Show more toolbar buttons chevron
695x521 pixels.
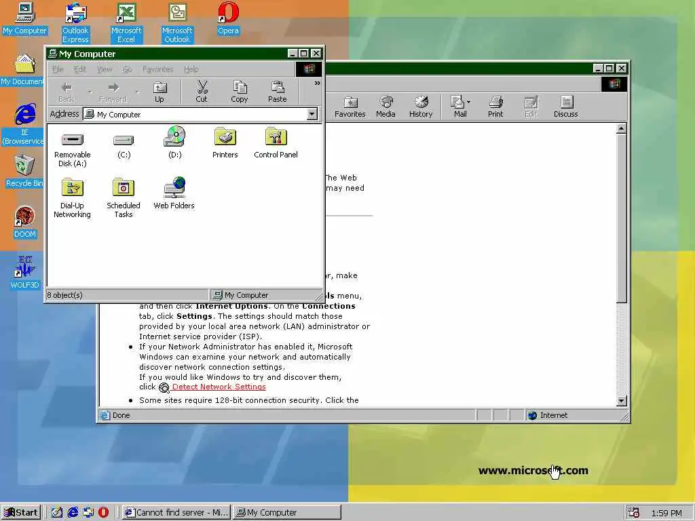(318, 83)
